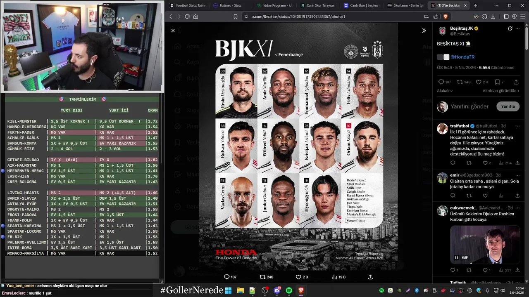The width and height of the screenshot is (529, 297).
Task: Retweet icon 248 under the photo
Action: pos(262,277)
